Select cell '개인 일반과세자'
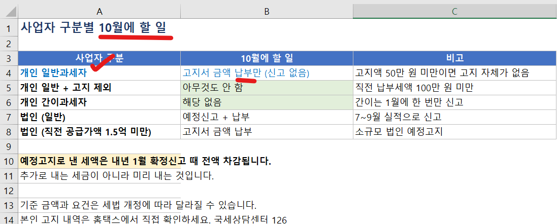The image size is (557, 224). 99,73
